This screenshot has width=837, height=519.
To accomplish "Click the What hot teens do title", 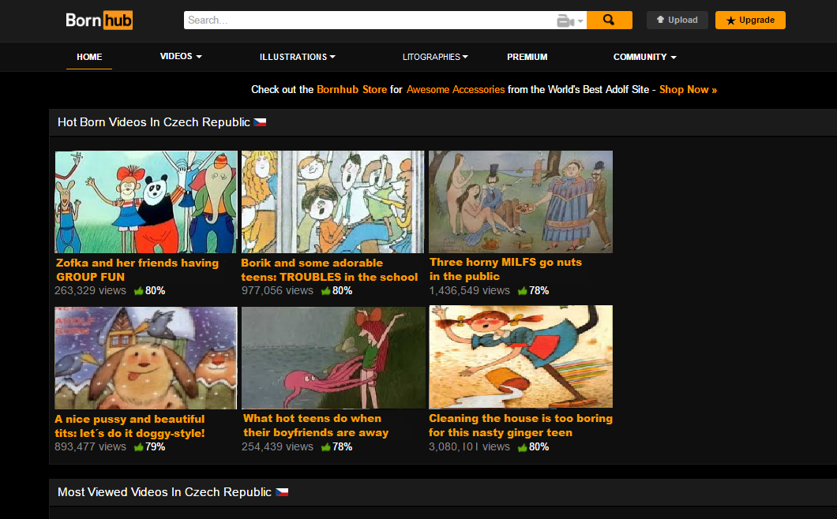I will pyautogui.click(x=316, y=426).
